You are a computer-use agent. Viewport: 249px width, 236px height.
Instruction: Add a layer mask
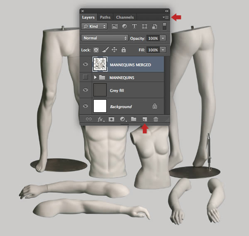pos(111,119)
